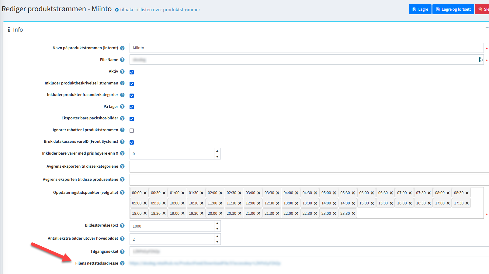Click icon at right of File Name field
Viewport: 489px width, 274px height.
pos(480,60)
